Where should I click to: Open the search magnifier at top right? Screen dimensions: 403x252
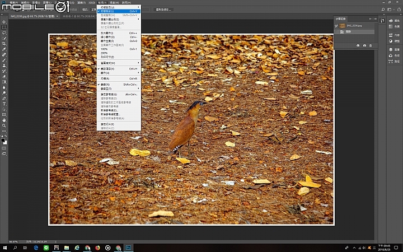(x=383, y=10)
